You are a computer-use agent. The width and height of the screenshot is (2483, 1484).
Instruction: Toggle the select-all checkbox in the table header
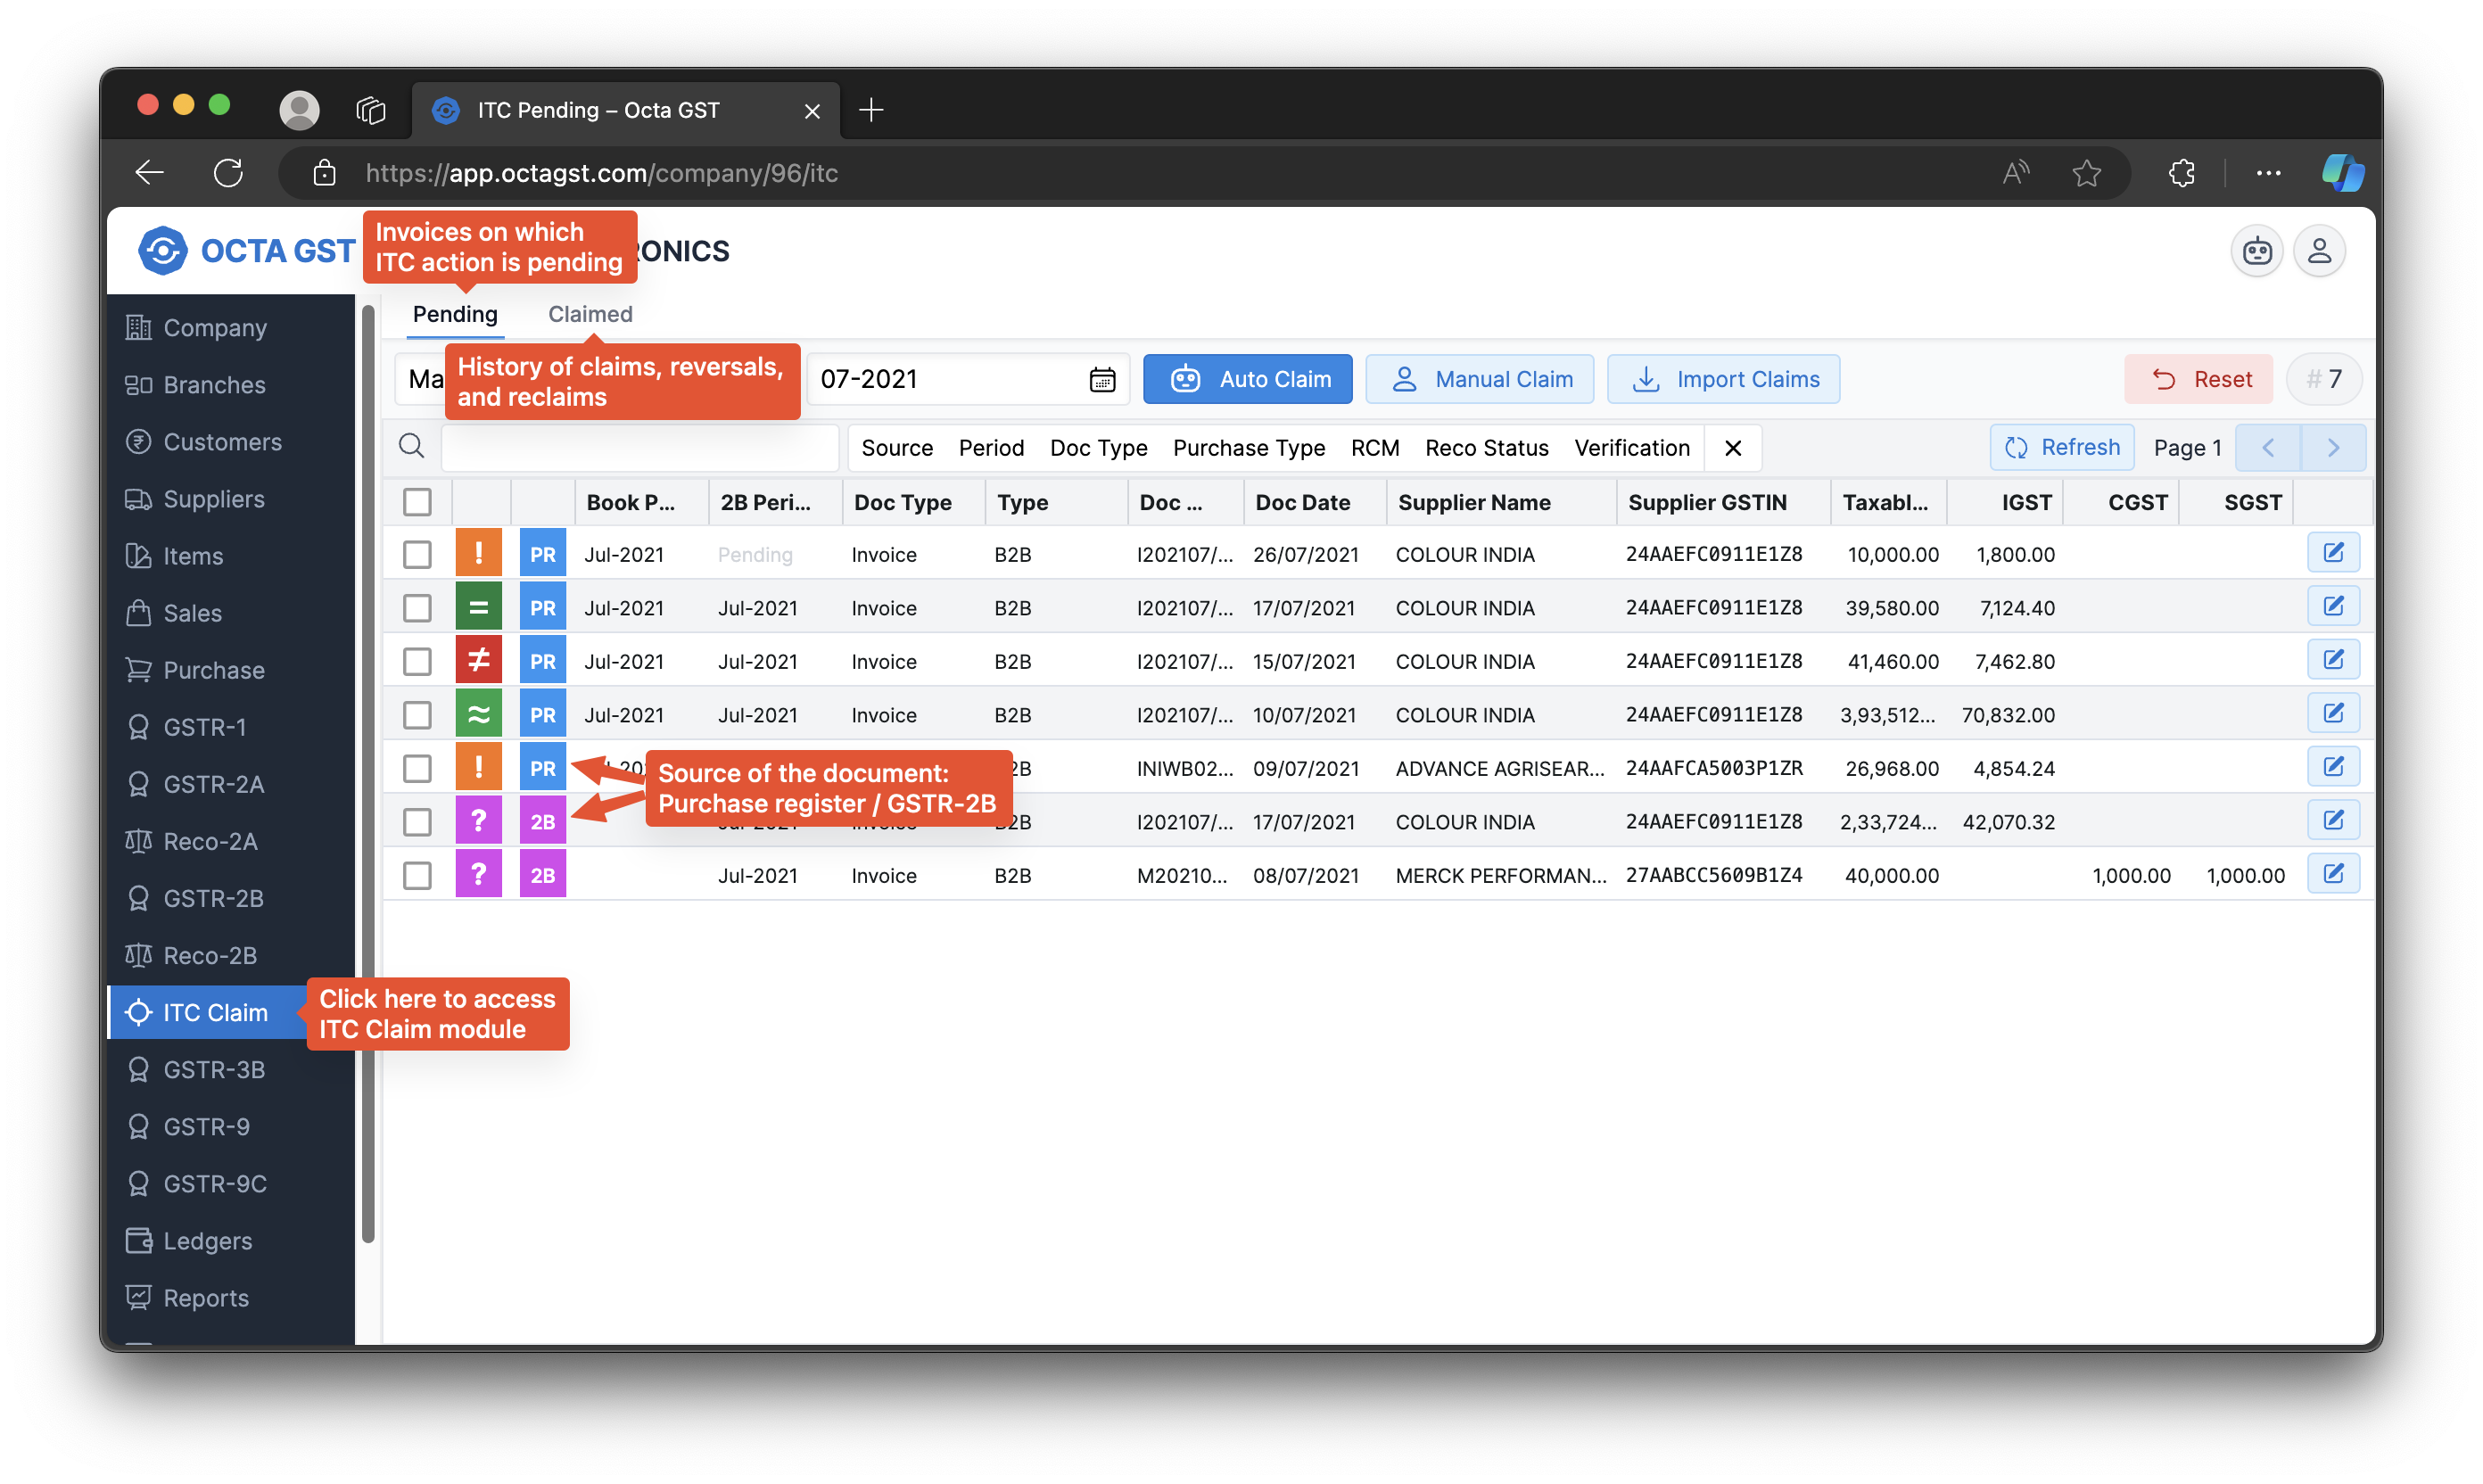tap(417, 502)
